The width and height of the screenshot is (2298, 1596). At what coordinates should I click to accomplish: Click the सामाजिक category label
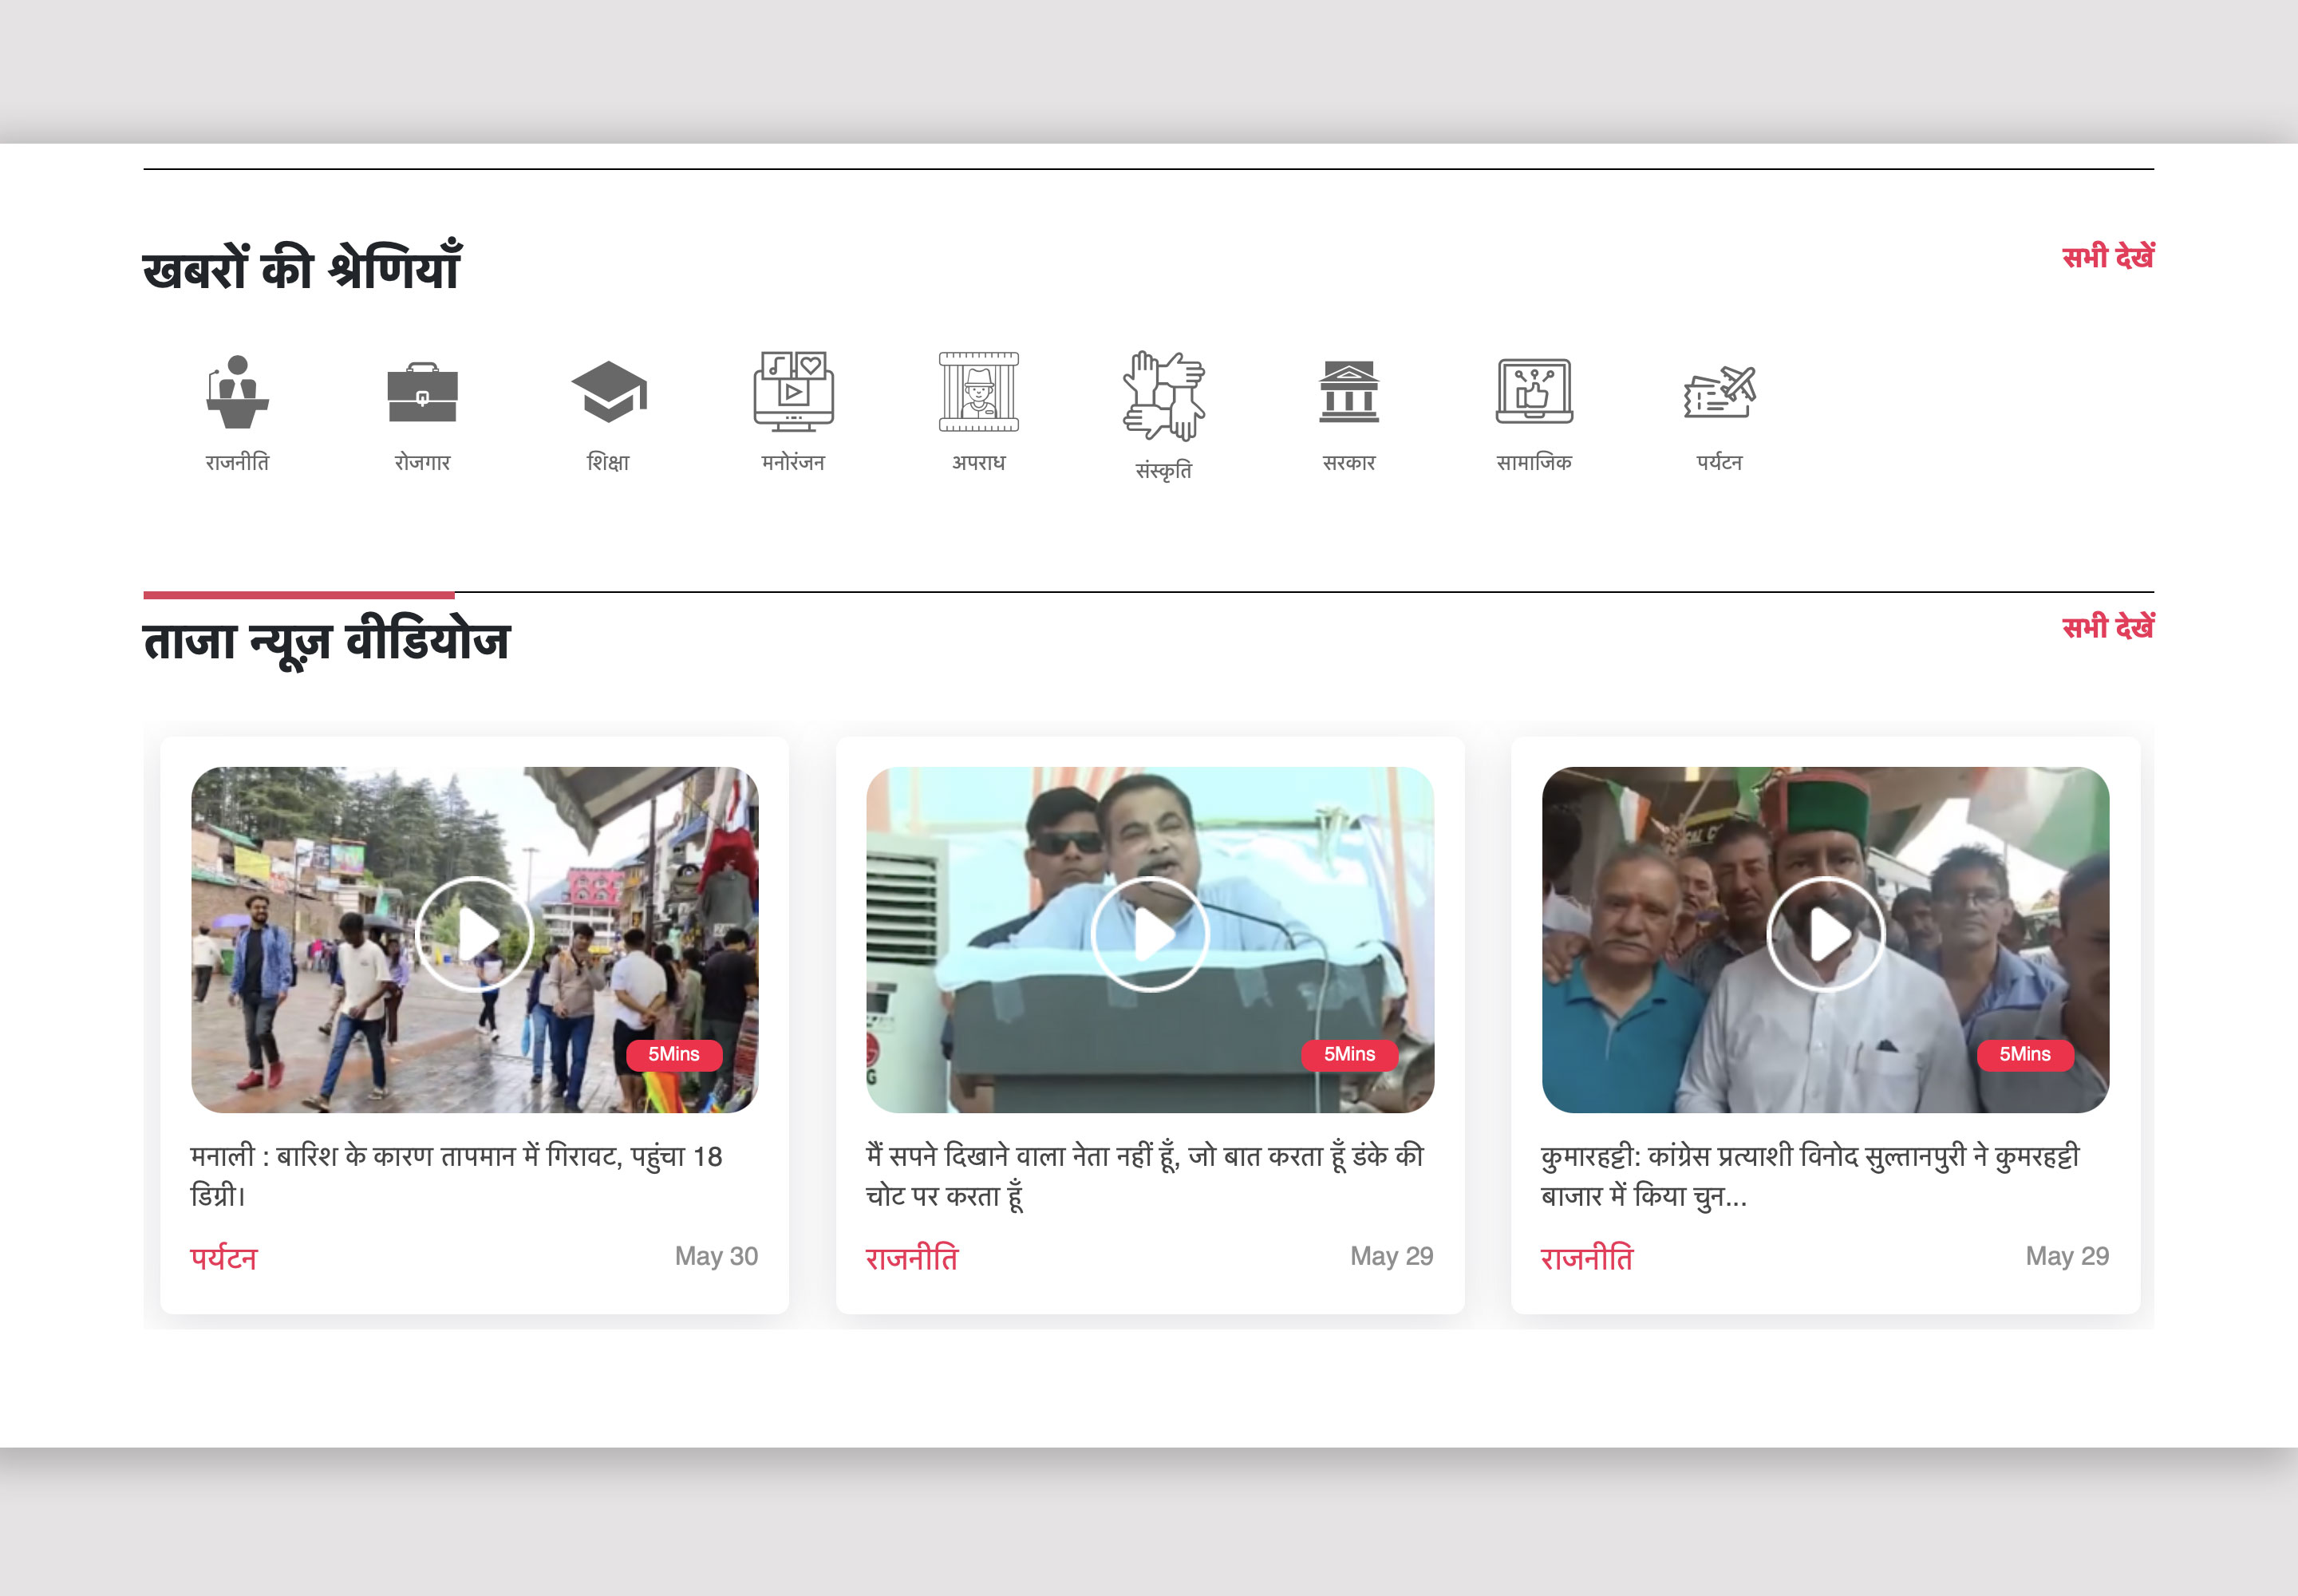[x=1534, y=462]
